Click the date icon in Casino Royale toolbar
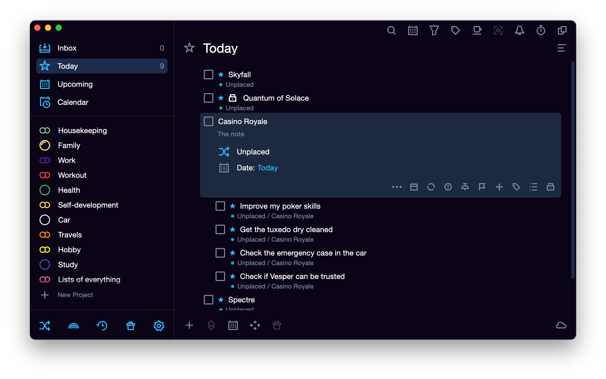 pyautogui.click(x=414, y=187)
